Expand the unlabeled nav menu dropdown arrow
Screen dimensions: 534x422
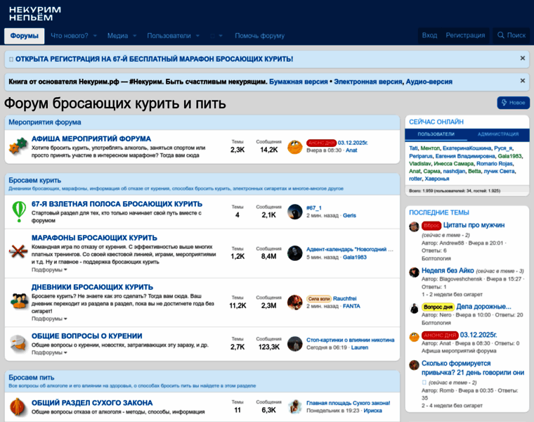coord(221,36)
